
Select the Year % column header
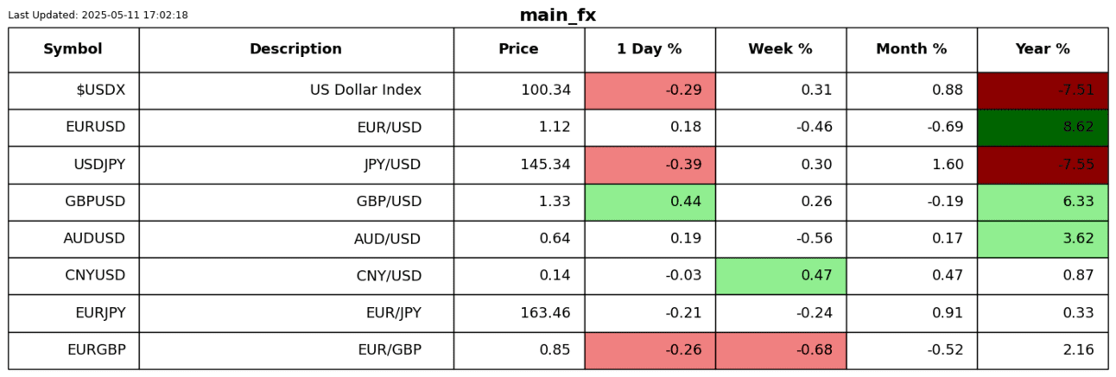point(1043,49)
